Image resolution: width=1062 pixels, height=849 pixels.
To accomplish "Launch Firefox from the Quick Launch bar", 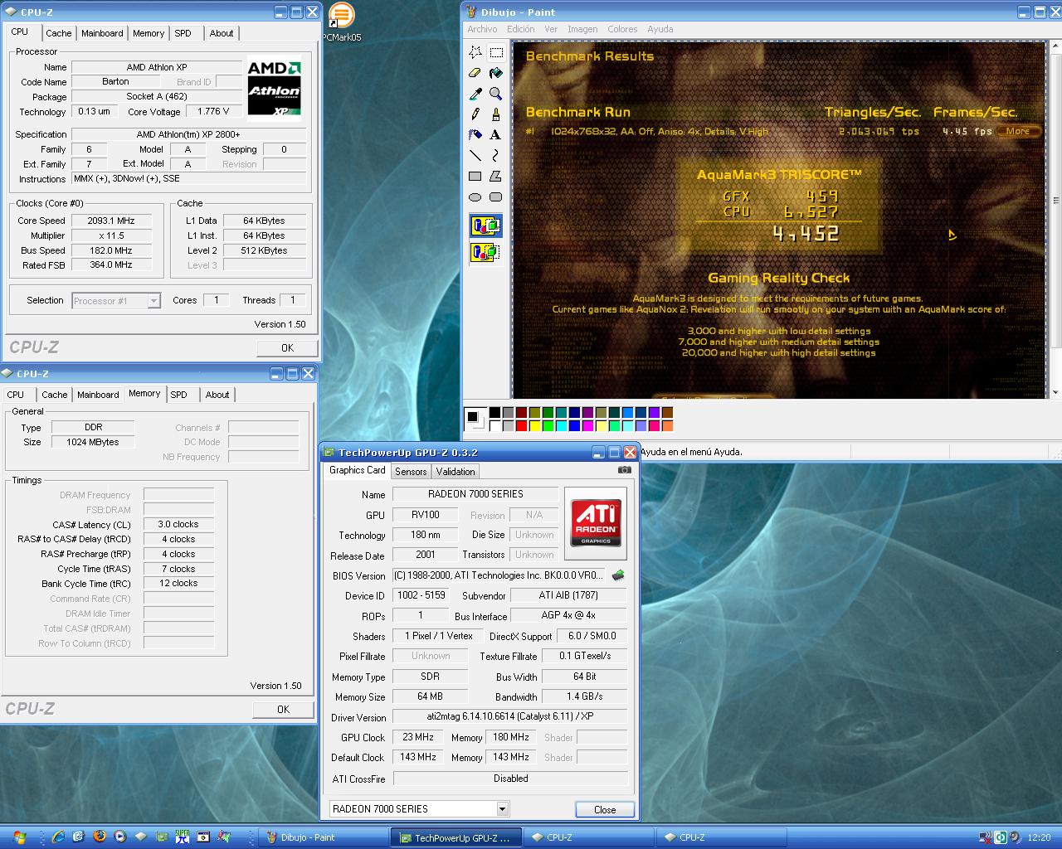I will click(x=100, y=837).
